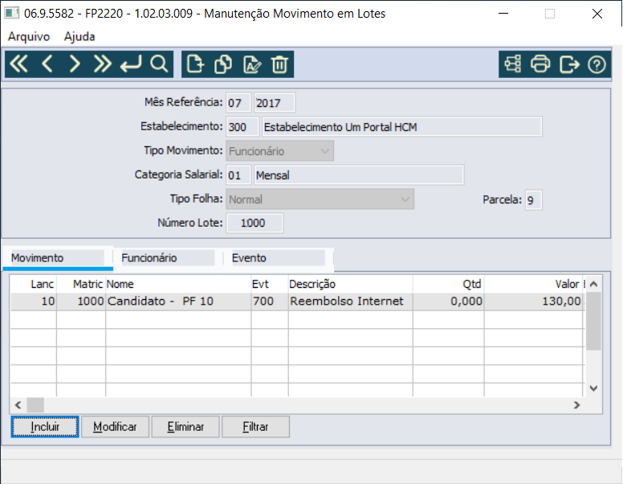Click the grid scroll down arrow
Viewport: 623px width, 484px height.
(593, 388)
